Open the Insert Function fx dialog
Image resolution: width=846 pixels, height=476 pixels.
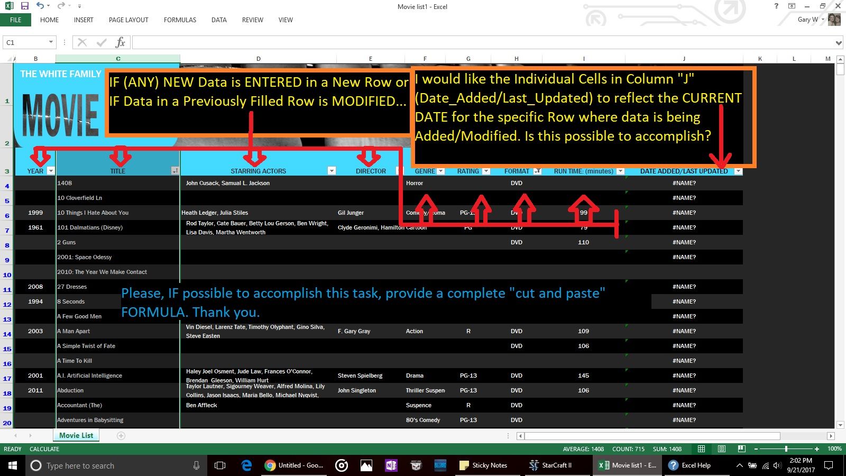point(119,42)
